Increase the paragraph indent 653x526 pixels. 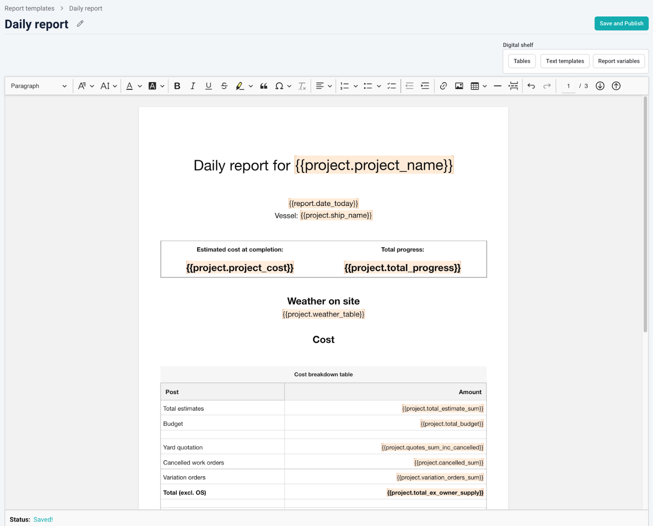(425, 86)
